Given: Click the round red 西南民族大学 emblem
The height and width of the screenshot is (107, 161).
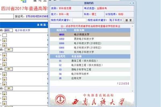Looking at the screenshot, I should tap(60, 100).
